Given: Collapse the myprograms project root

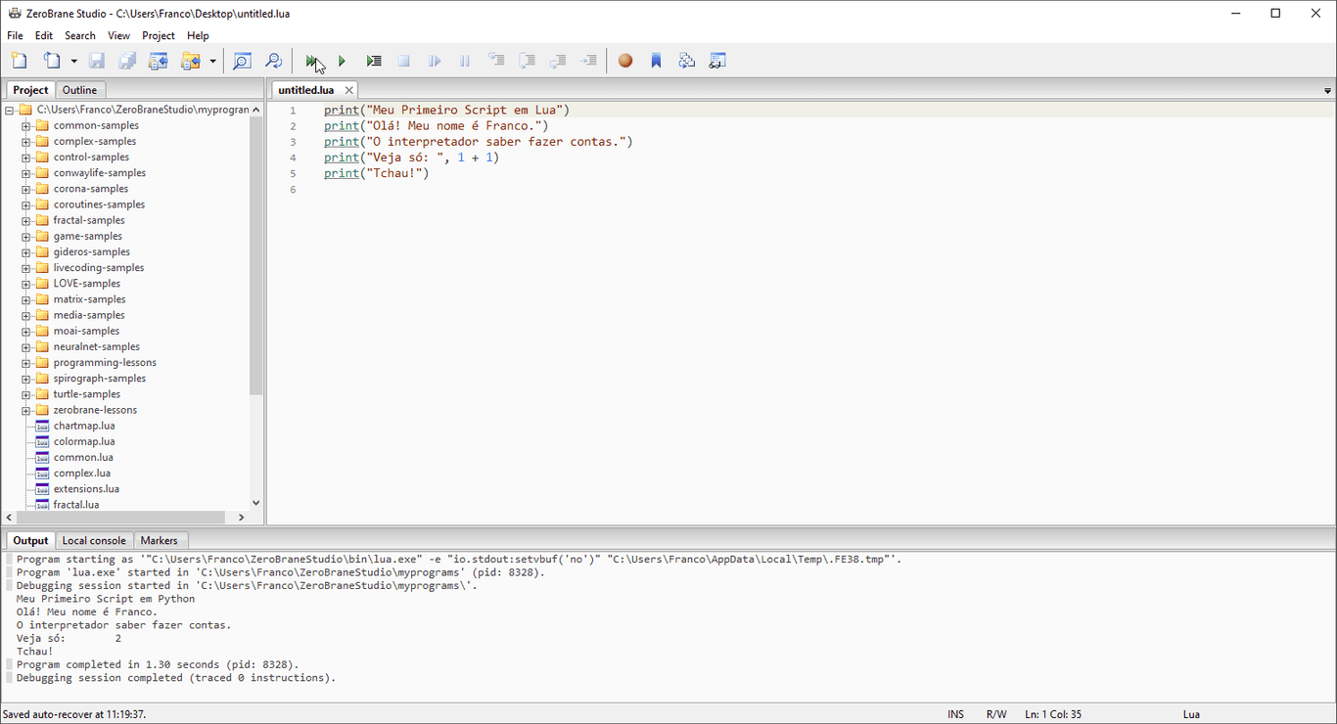Looking at the screenshot, I should [x=11, y=109].
